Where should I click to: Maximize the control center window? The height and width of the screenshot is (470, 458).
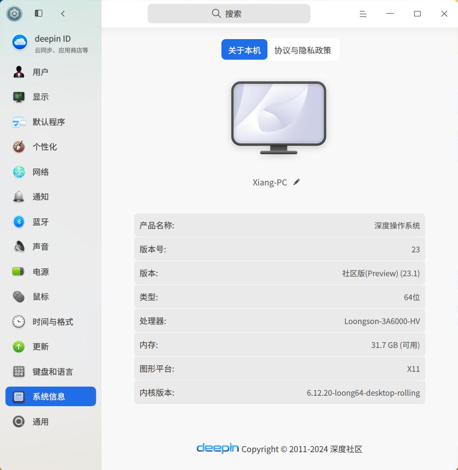click(x=417, y=14)
